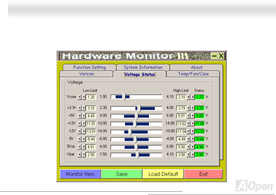Decrease -12V low limit with left arrow

[x=79, y=131]
